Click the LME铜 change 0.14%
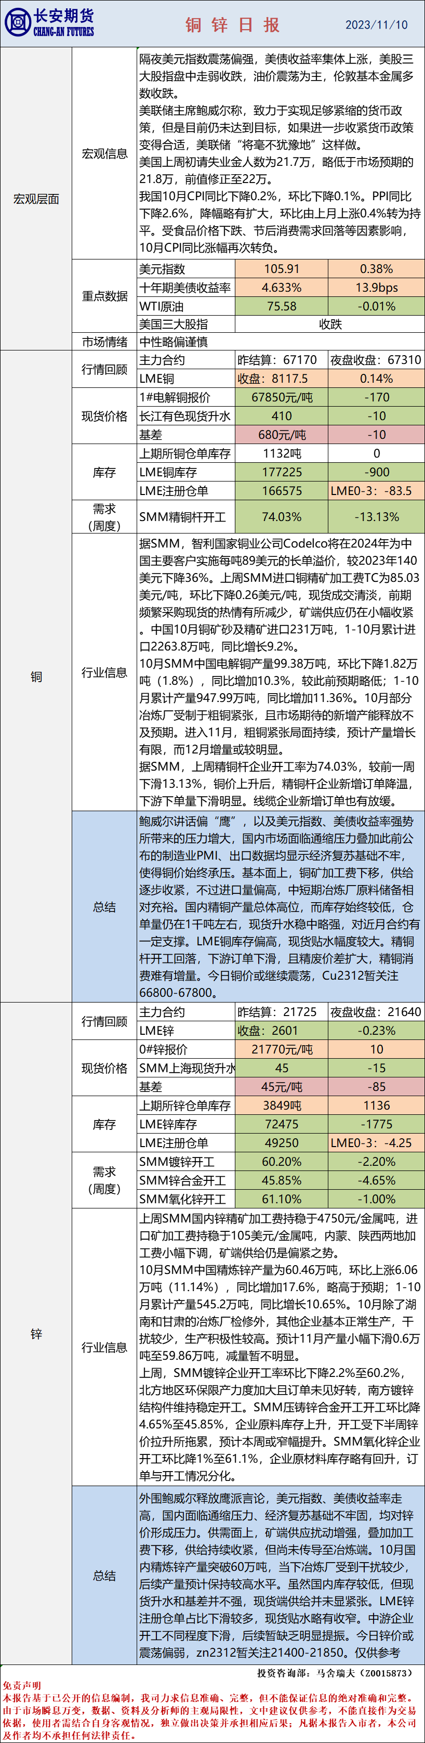The width and height of the screenshot is (425, 1743). 376,378
